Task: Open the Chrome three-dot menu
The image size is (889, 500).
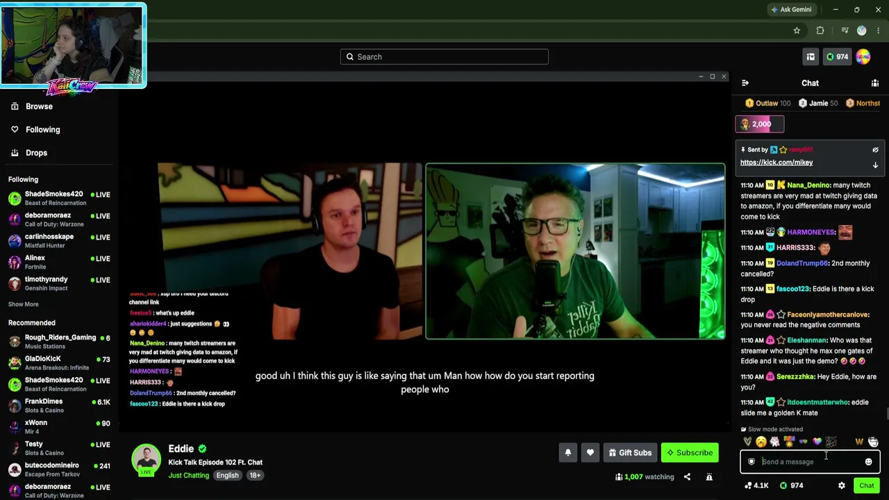Action: tap(879, 31)
